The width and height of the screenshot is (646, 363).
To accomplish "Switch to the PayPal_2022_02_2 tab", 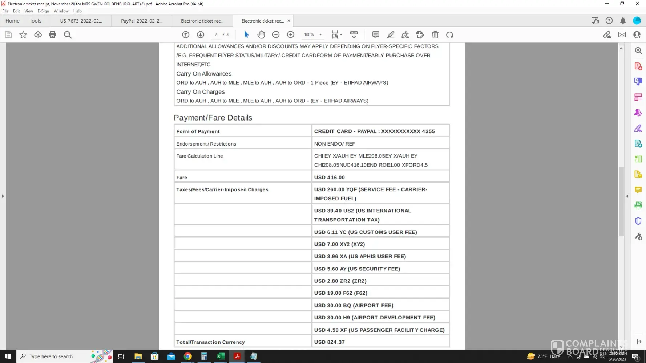I will coord(142,21).
